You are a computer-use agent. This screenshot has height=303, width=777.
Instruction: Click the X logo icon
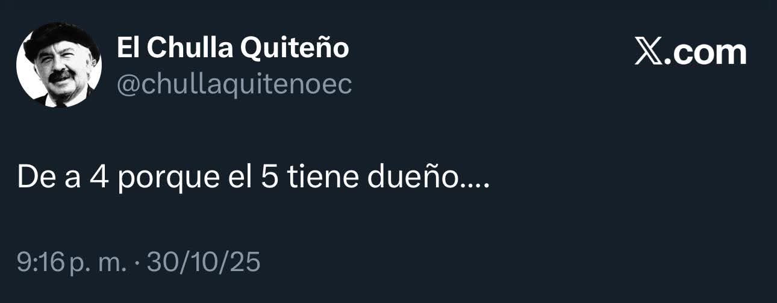coord(649,53)
